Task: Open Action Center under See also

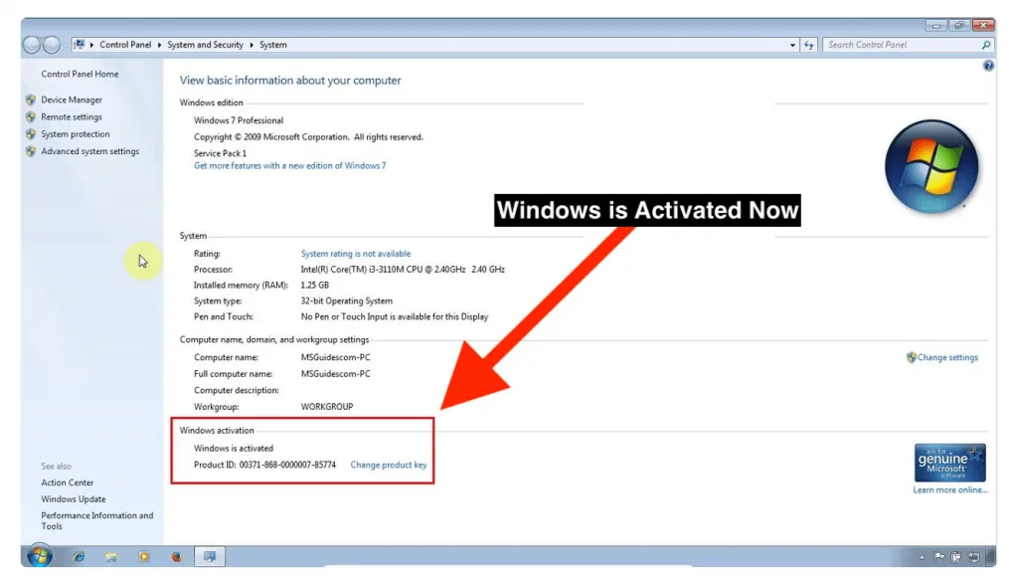Action: coord(68,483)
